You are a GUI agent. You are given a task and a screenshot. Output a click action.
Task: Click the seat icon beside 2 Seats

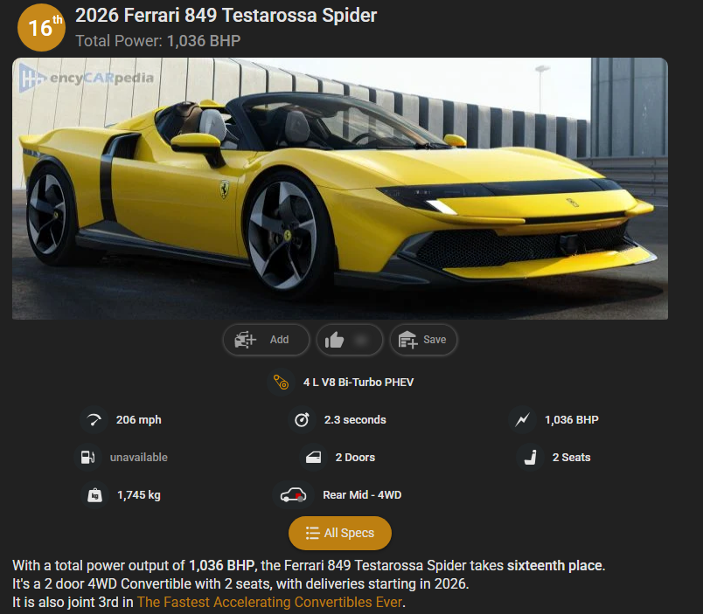coord(531,458)
